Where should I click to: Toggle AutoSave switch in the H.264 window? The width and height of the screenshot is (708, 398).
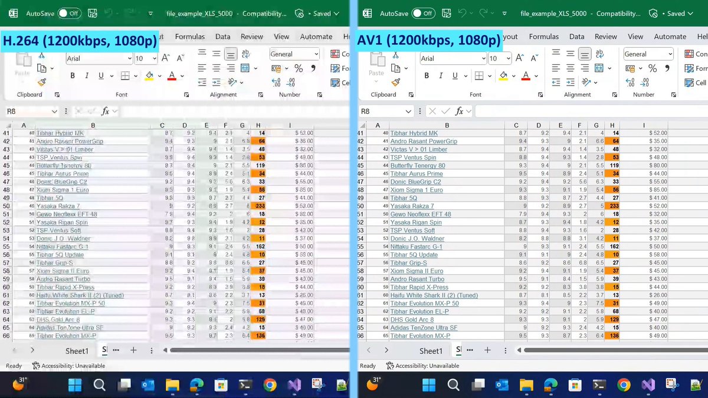coord(70,13)
